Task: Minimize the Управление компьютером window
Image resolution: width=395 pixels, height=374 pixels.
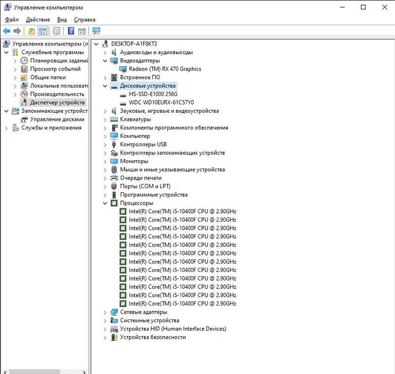Action: pos(342,7)
